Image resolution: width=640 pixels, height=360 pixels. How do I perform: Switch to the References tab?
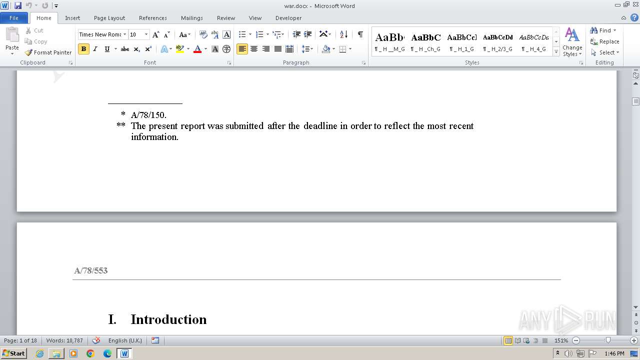coord(153,18)
